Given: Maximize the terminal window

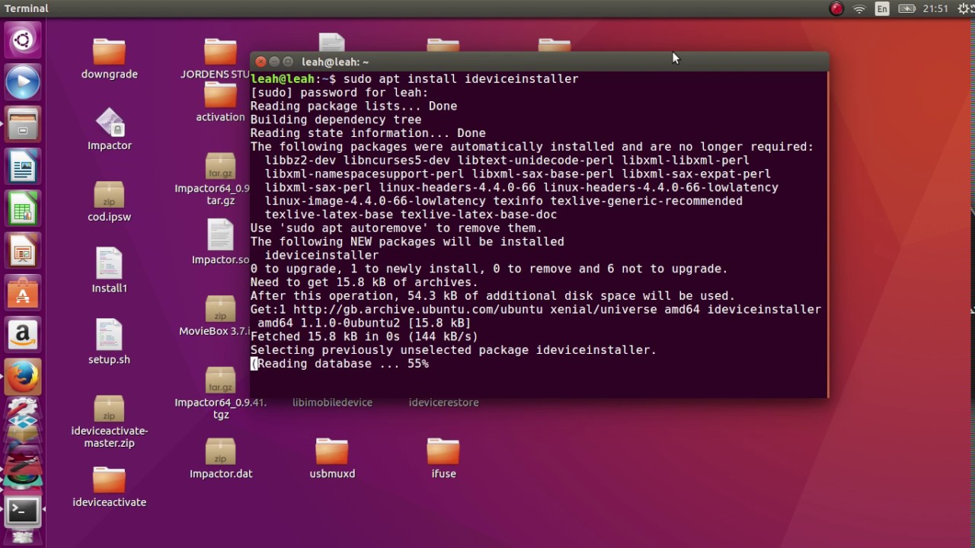Looking at the screenshot, I should [288, 62].
